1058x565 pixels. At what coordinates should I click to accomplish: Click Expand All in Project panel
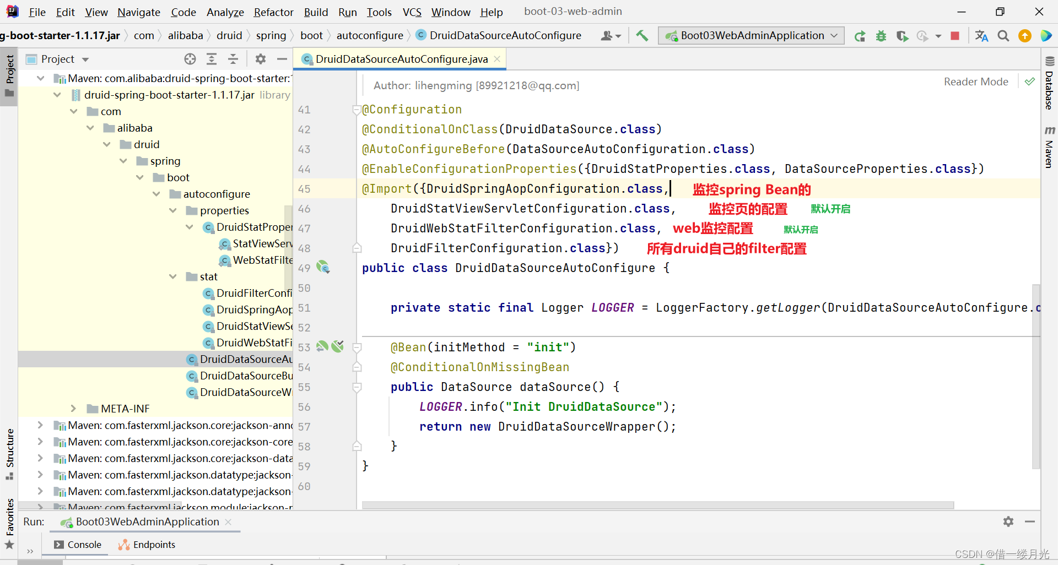pyautogui.click(x=212, y=59)
